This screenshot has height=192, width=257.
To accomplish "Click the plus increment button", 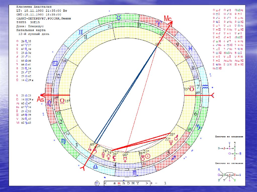I will 152,183.
